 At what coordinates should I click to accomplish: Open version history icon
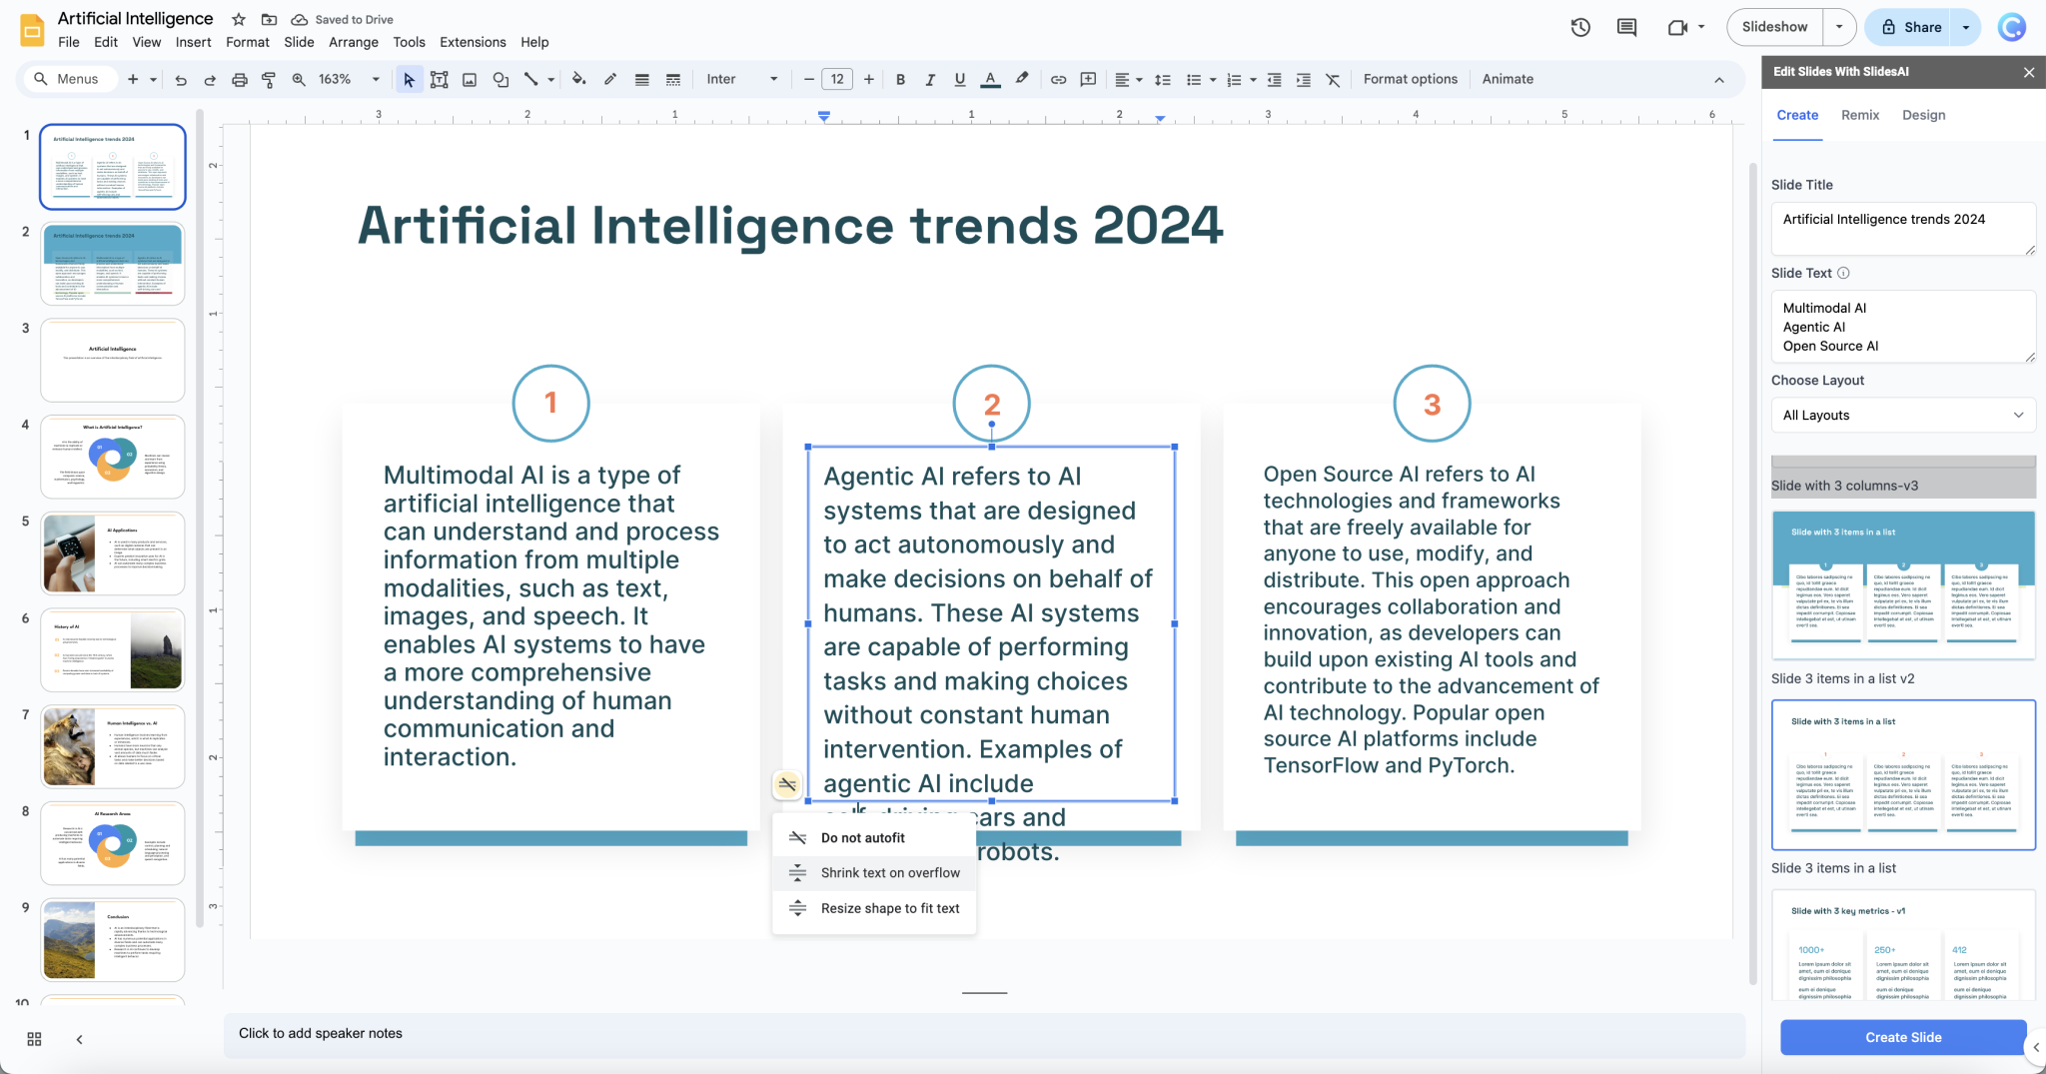point(1581,27)
